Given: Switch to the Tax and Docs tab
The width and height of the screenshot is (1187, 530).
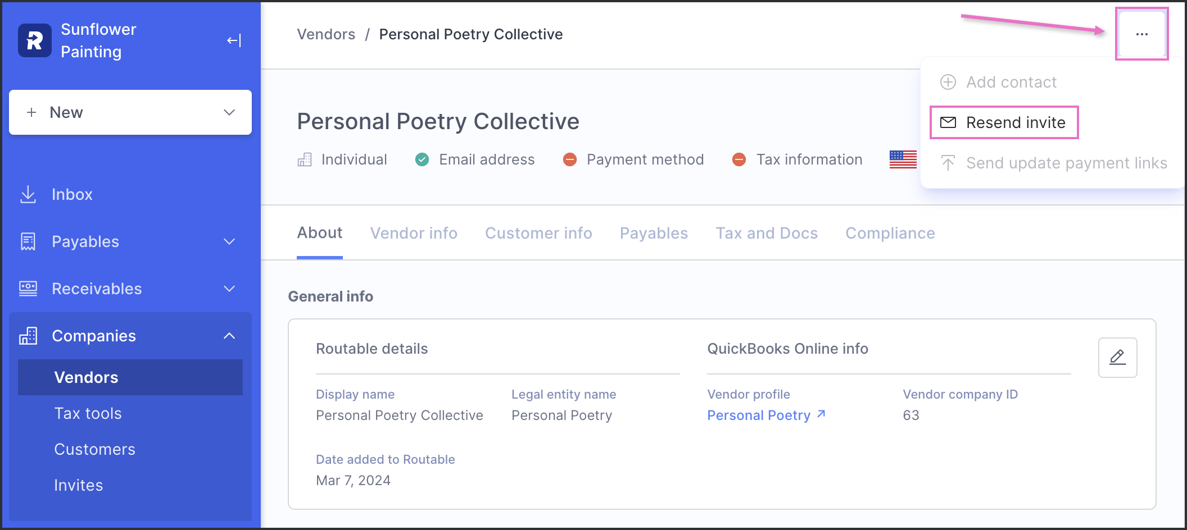Looking at the screenshot, I should coord(767,233).
